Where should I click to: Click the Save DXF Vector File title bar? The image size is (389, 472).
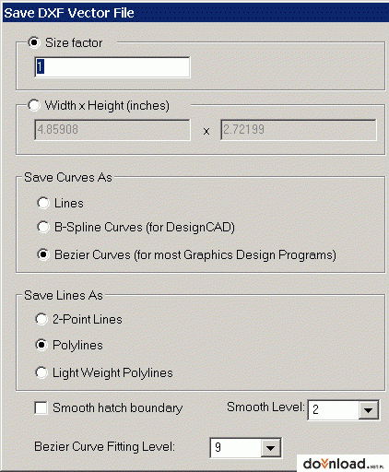tap(195, 13)
